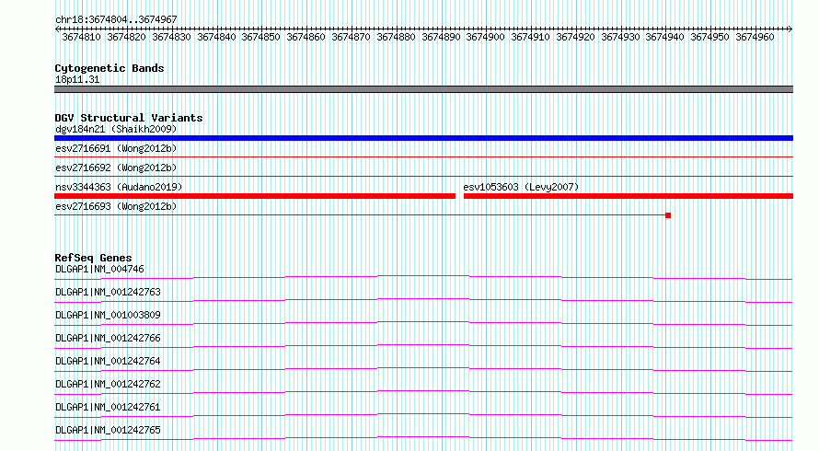Open the esv1053603 (Levy2007) variant label
Viewport: 819px width, 451px height.
pyautogui.click(x=521, y=187)
